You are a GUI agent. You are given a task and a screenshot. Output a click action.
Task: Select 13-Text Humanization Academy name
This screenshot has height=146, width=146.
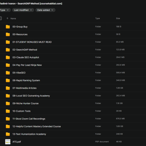pos(29,134)
